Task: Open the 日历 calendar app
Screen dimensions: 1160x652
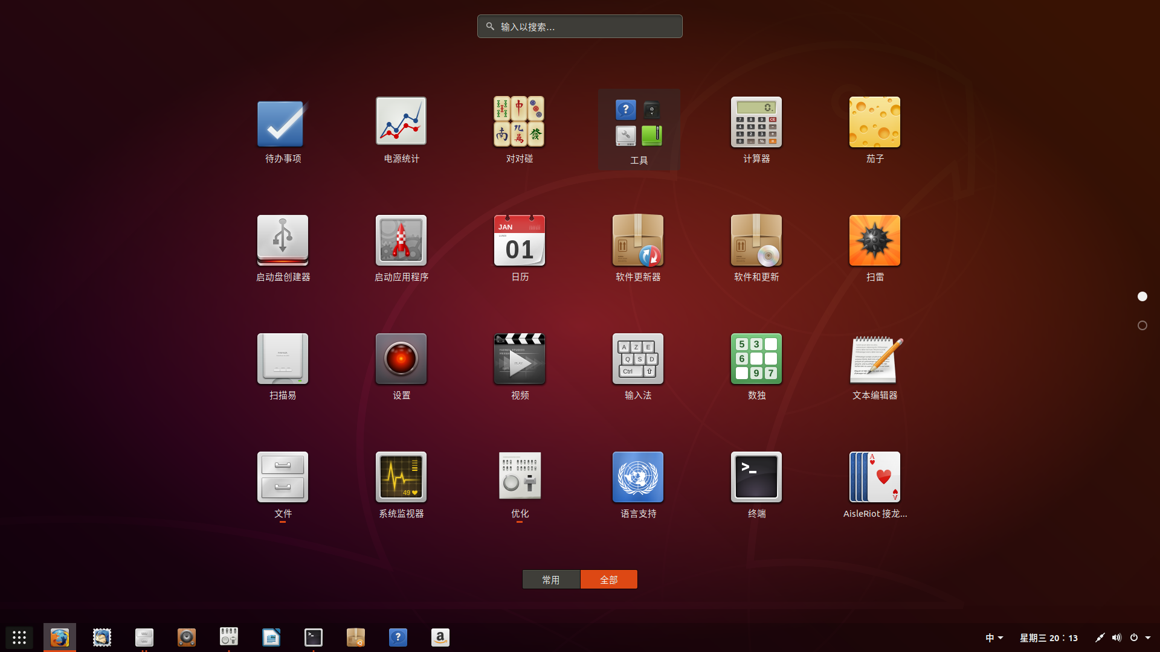Action: (x=519, y=241)
